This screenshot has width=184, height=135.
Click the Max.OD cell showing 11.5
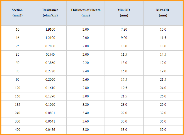163,38
